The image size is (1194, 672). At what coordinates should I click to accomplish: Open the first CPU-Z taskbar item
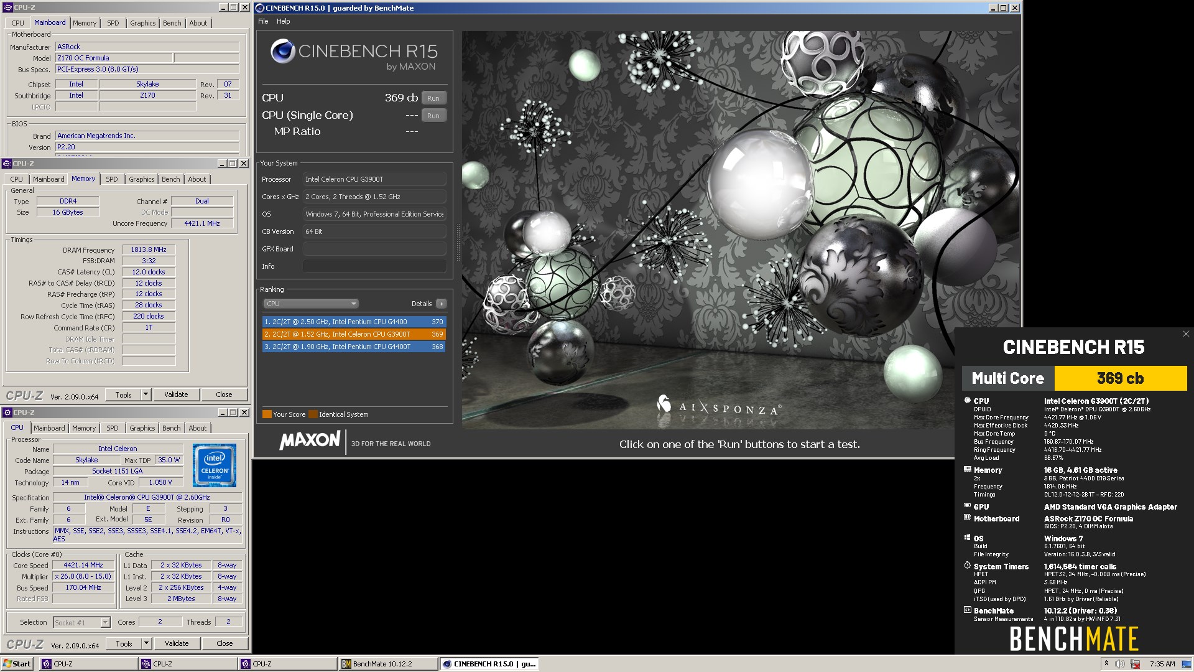click(x=88, y=664)
